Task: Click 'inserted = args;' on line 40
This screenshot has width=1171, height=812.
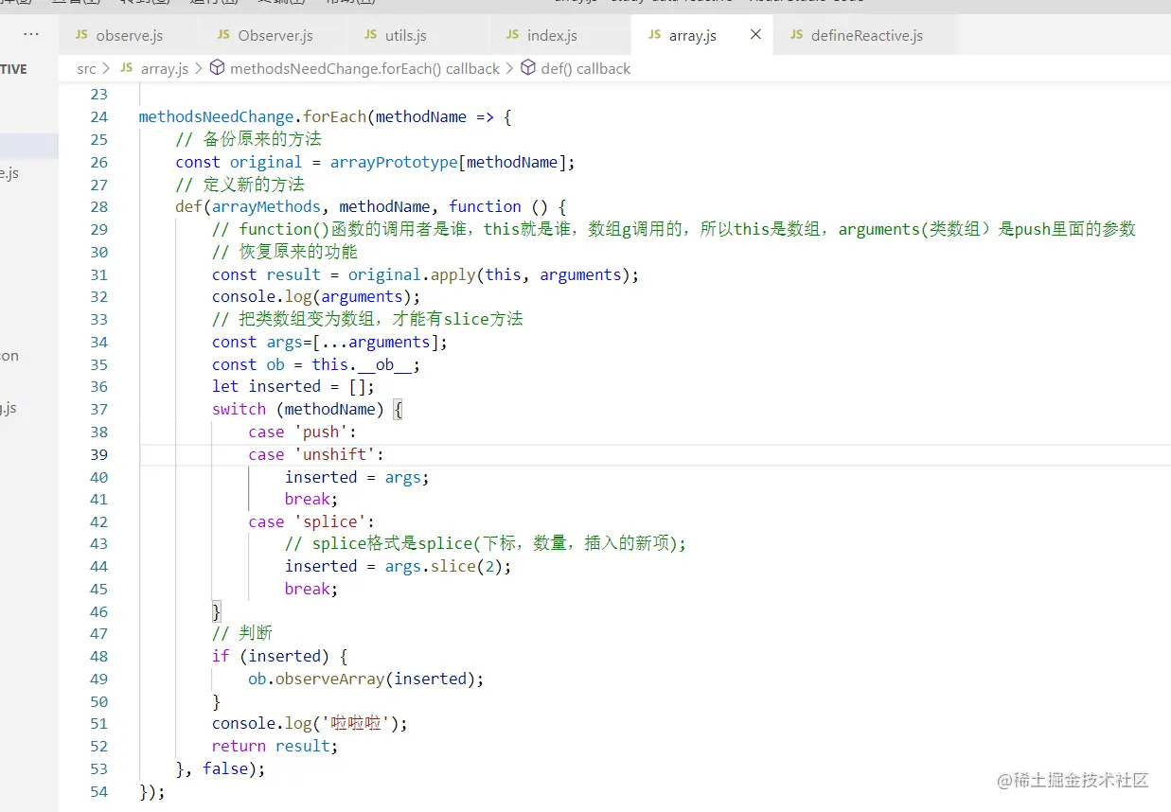Action: coord(357,477)
